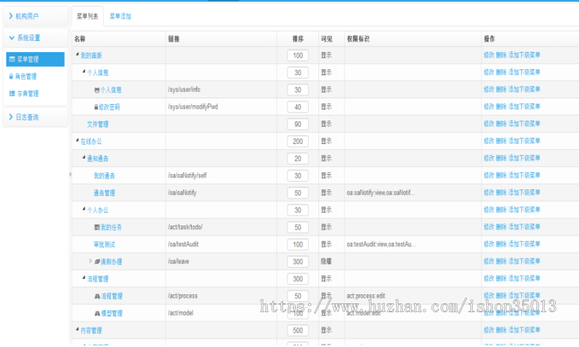579x347 pixels.
Task: Open 字典管理 in the sidebar
Action: coord(28,94)
